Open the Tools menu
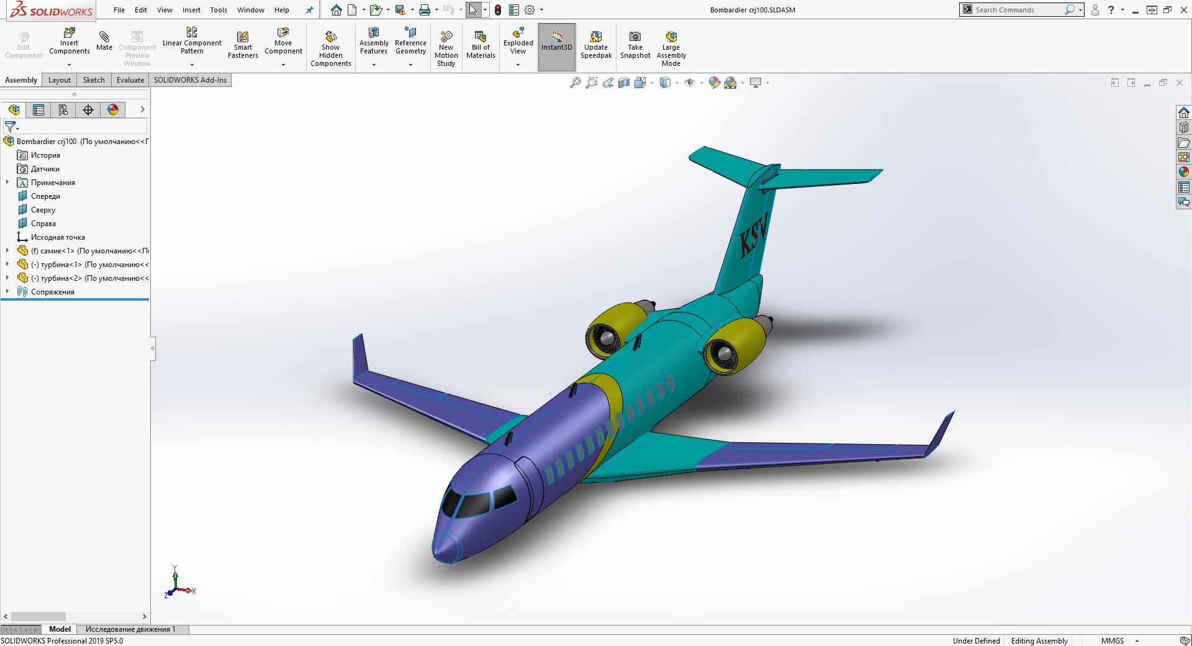This screenshot has width=1192, height=646. 219,10
